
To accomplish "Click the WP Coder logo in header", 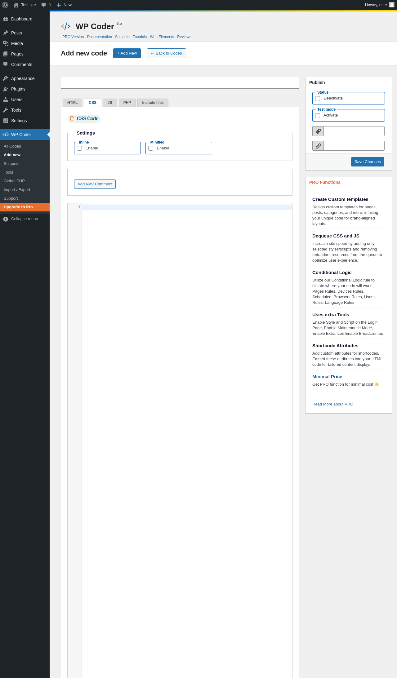I will click(x=66, y=26).
